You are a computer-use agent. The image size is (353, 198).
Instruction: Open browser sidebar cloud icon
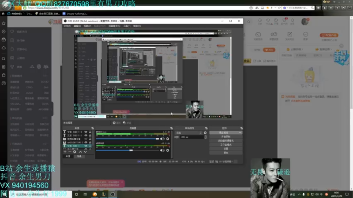(x=4, y=48)
